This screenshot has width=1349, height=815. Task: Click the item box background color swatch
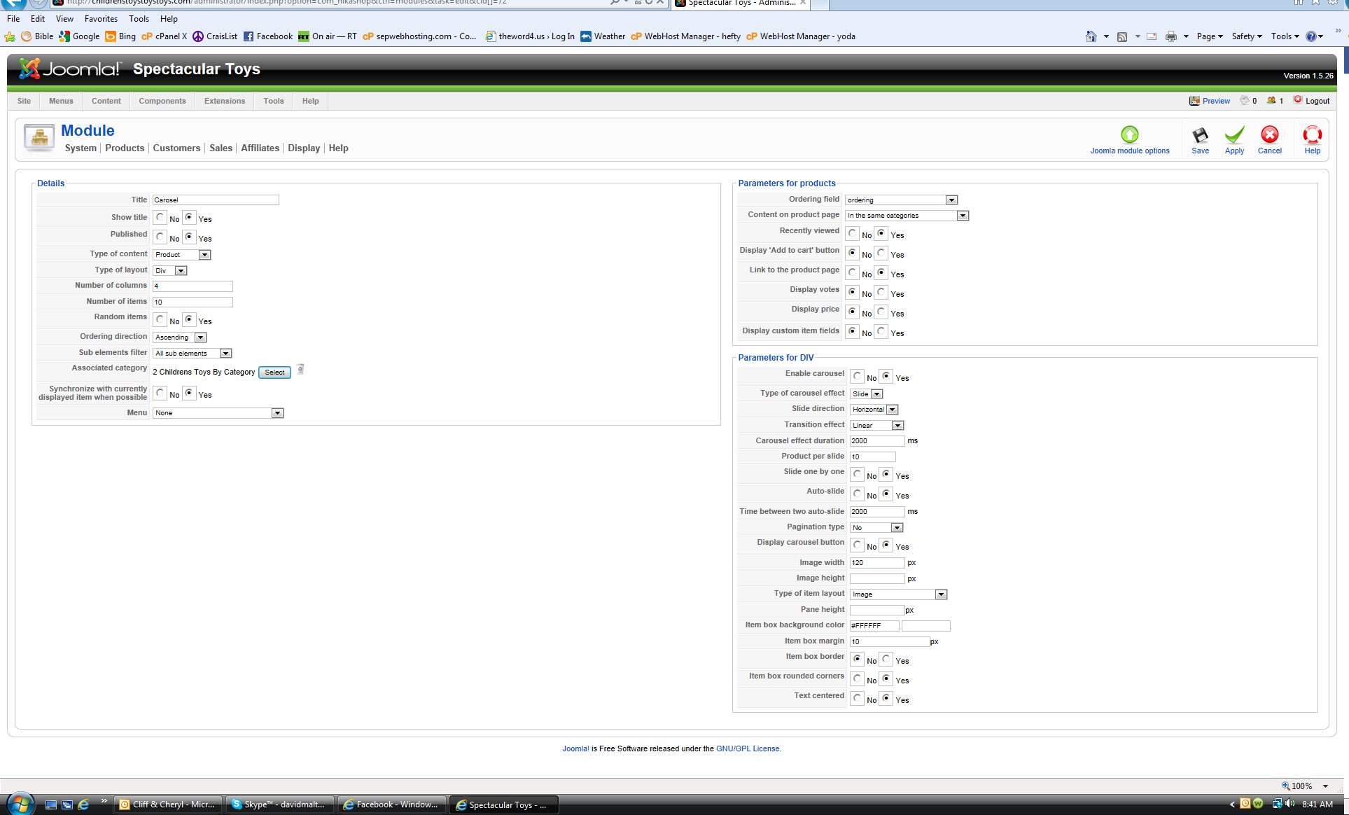point(925,626)
